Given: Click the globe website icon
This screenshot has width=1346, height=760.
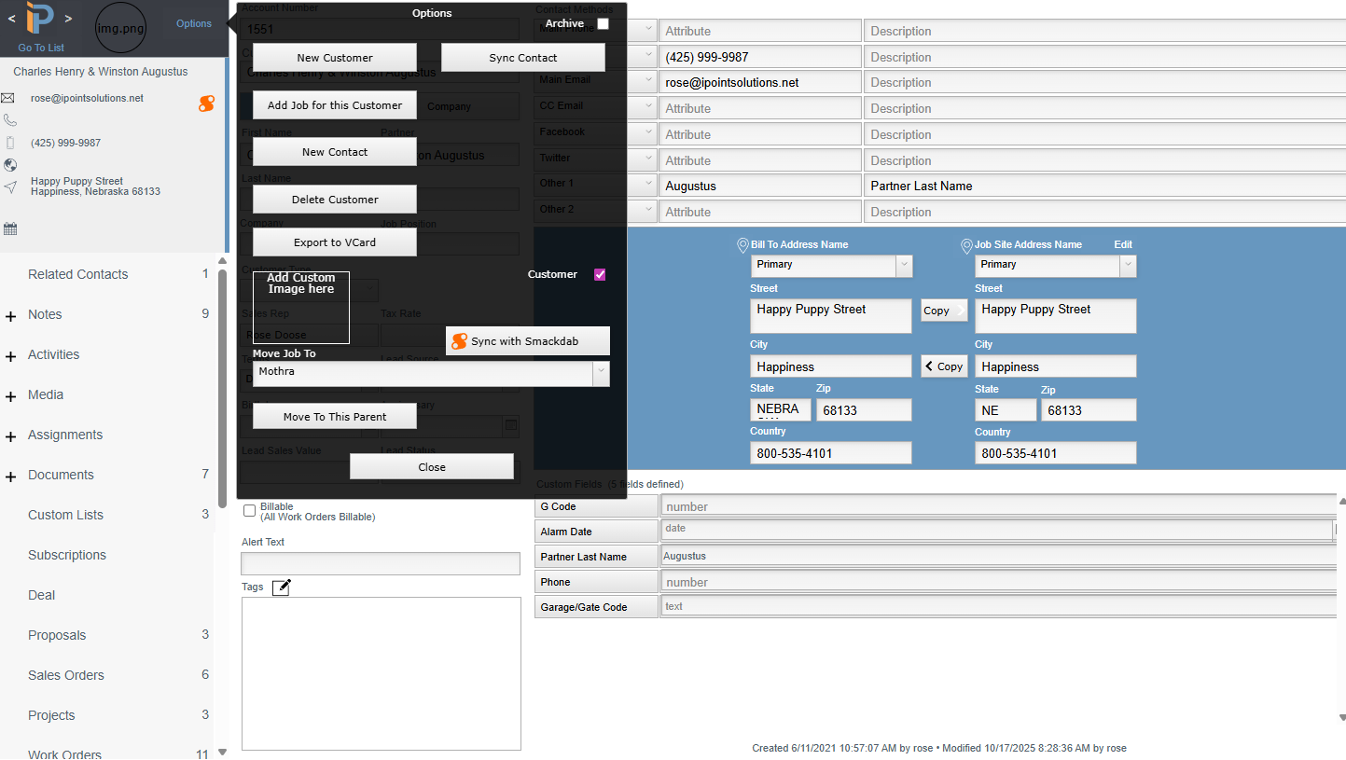Looking at the screenshot, I should point(10,165).
